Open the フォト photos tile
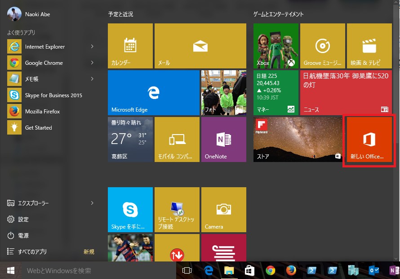400x279 pixels. (224, 93)
